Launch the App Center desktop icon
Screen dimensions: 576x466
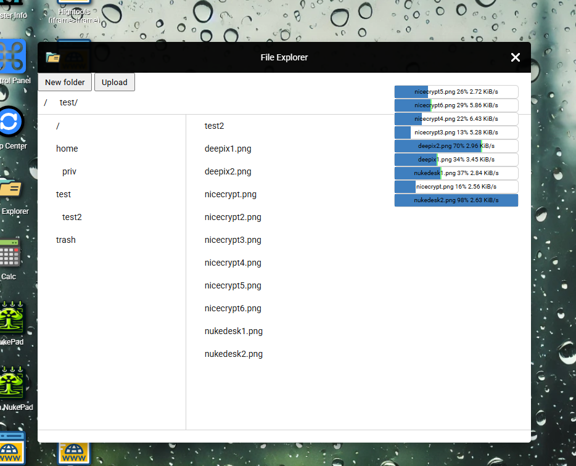pyautogui.click(x=10, y=122)
